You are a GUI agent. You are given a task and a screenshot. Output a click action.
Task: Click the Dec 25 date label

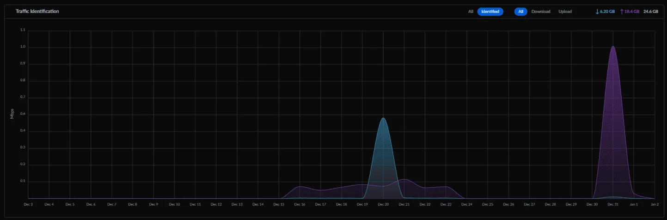click(x=488, y=204)
